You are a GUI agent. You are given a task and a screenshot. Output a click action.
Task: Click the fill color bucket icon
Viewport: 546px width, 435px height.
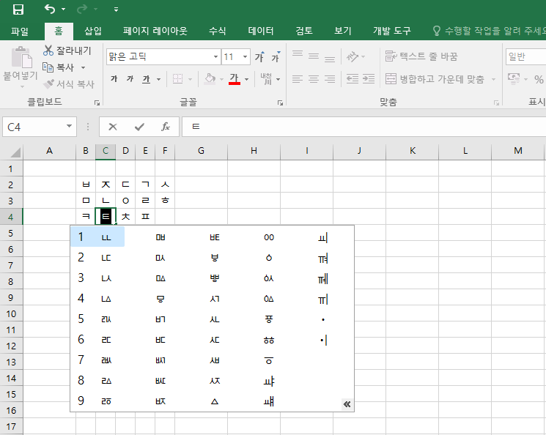pos(210,79)
